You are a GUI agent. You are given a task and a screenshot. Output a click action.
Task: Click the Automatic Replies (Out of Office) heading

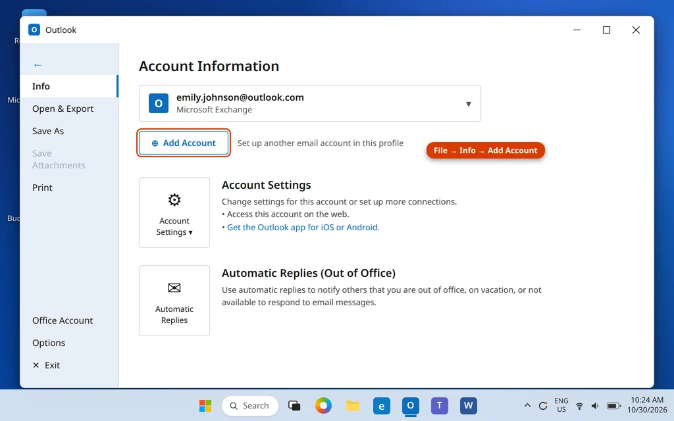[x=309, y=273]
